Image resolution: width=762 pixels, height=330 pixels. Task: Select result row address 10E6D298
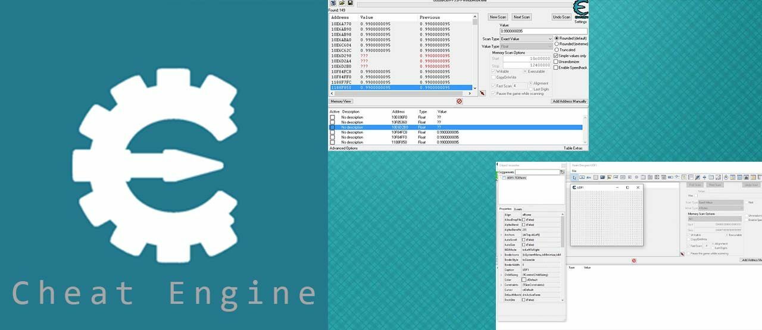tap(401, 56)
